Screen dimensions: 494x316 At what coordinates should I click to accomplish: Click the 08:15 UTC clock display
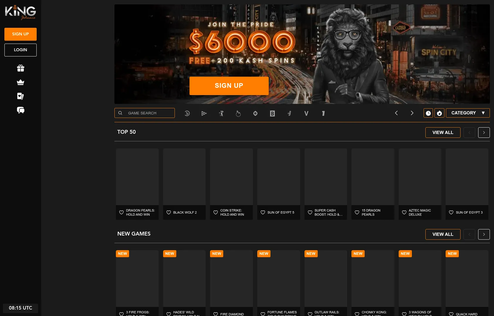21,308
